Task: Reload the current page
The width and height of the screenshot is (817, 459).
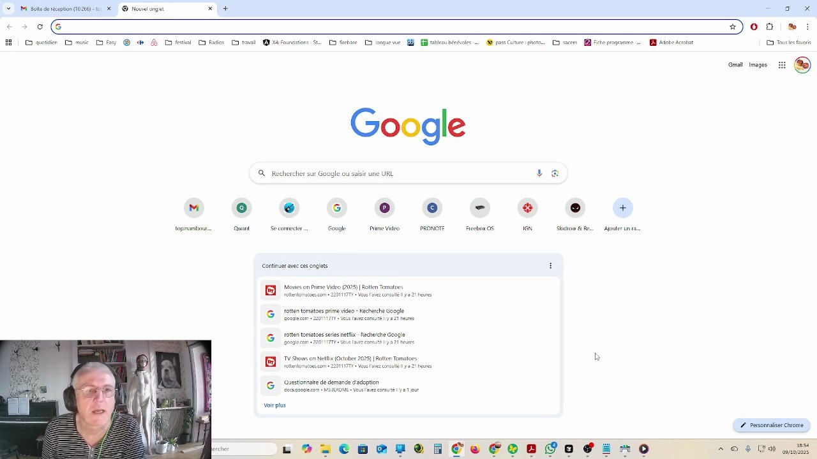Action: pos(40,27)
